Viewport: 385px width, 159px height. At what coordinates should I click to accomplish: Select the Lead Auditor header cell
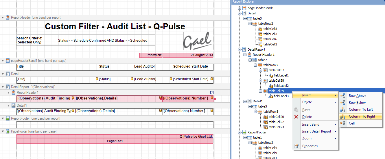point(153,67)
